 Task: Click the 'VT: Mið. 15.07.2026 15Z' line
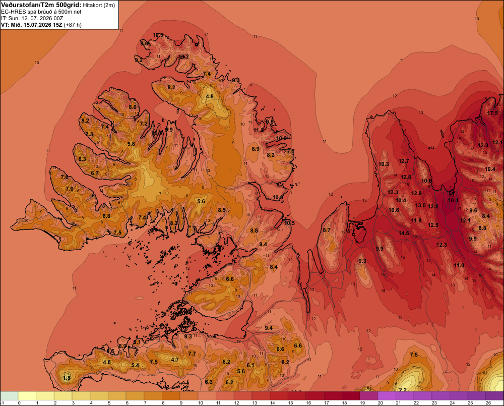click(31, 25)
